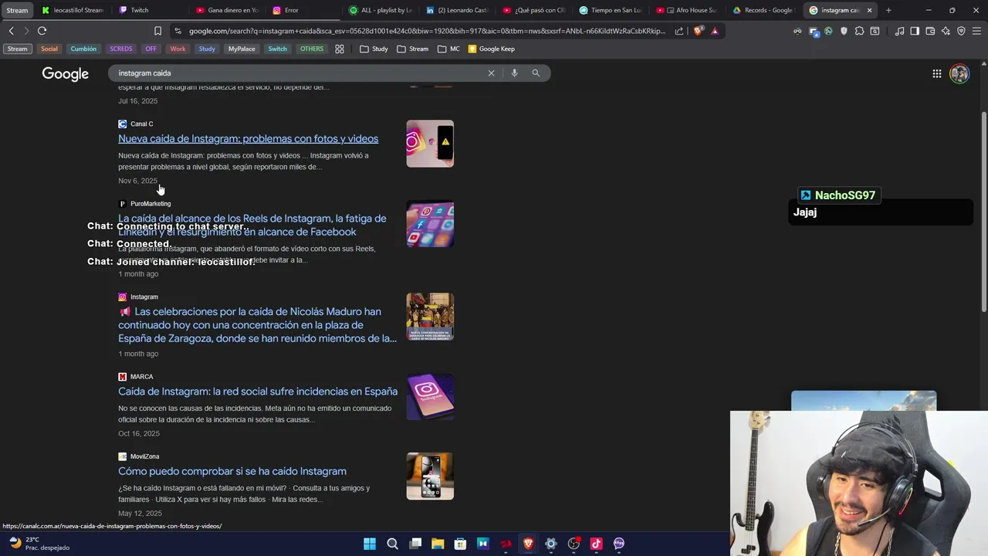Switch to the Records - Google Drive tab
This screenshot has width=988, height=556.
click(x=763, y=10)
